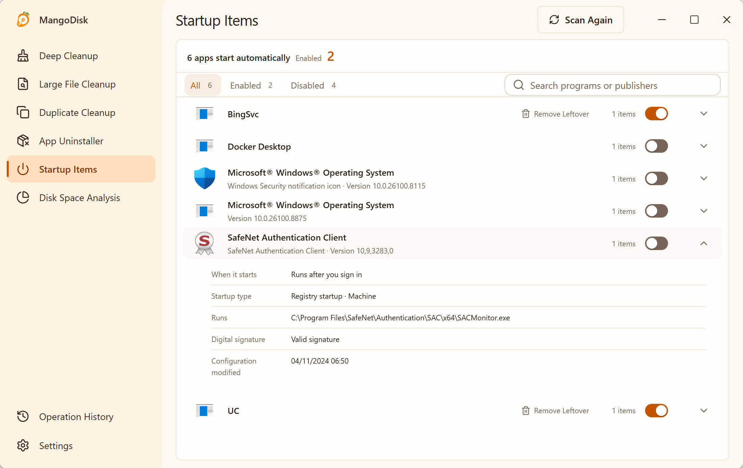Viewport: 743px width, 468px height.
Task: Focus the search programs or publishers field
Action: pos(612,85)
